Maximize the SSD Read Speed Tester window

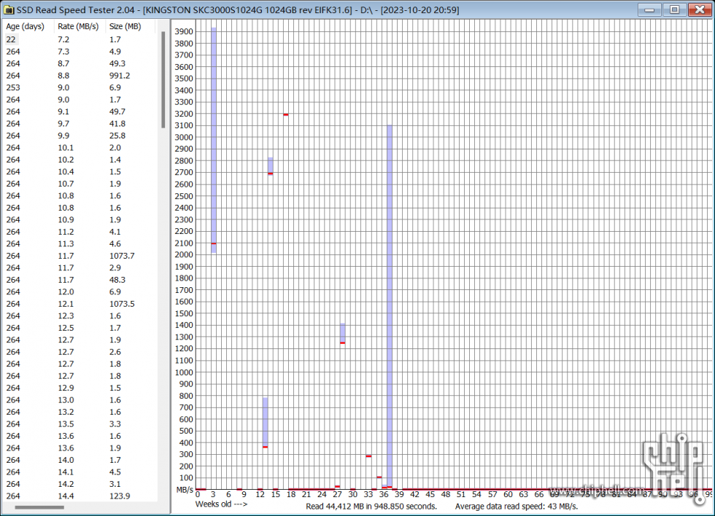(x=674, y=9)
